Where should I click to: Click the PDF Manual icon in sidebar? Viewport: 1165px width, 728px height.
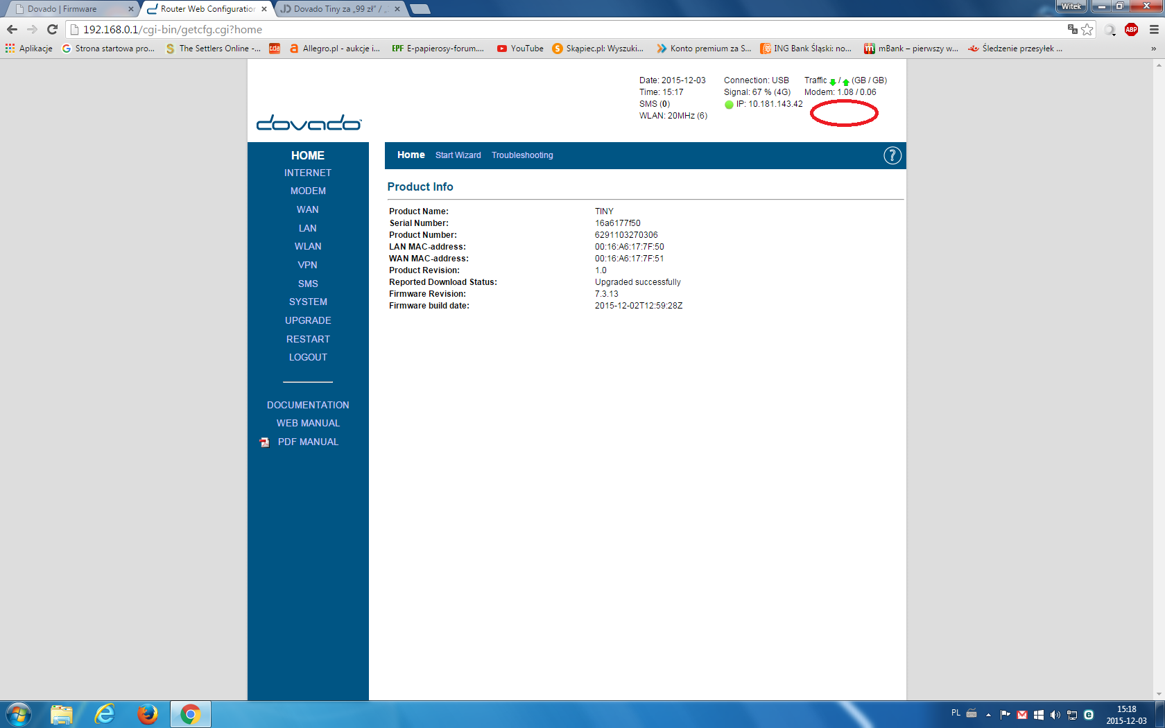pyautogui.click(x=264, y=442)
